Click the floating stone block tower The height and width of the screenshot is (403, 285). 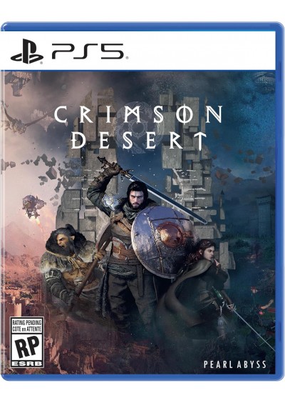click(143, 164)
